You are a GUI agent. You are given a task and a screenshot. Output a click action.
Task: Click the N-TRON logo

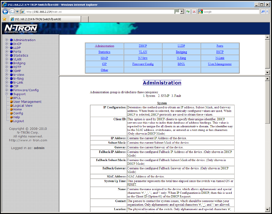[21, 29]
